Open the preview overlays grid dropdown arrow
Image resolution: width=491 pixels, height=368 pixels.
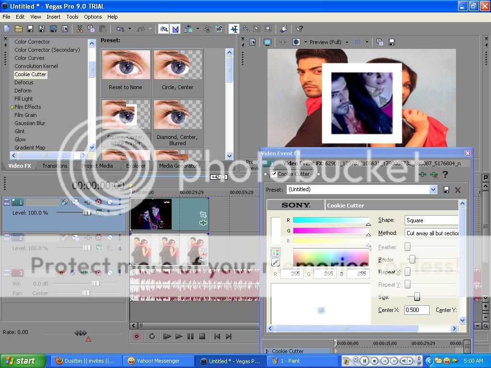[x=367, y=42]
